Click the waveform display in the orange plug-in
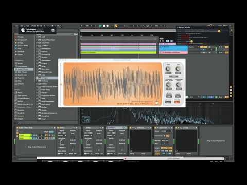Viewport: 247px width, 185px height. tap(112, 84)
